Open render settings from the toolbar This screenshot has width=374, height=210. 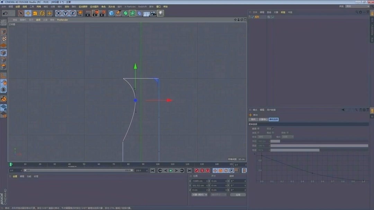pos(102,13)
